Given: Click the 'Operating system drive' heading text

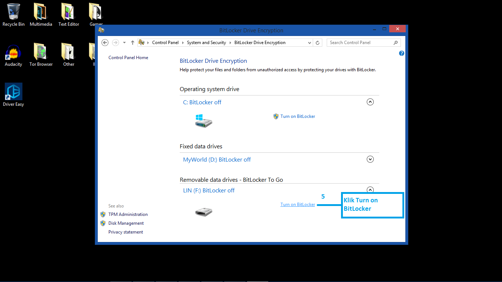Looking at the screenshot, I should click(209, 89).
